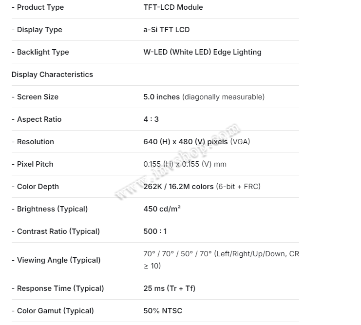Click the Brightness (Typical) label
Image resolution: width=361 pixels, height=325 pixels.
(52, 209)
